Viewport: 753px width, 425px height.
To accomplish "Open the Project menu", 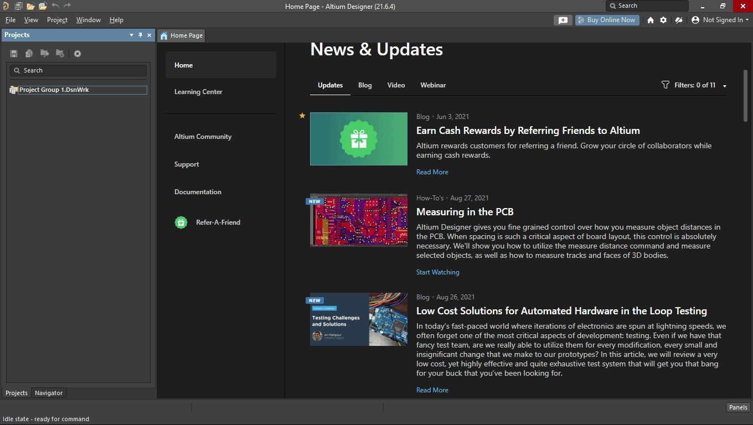I will pos(57,20).
